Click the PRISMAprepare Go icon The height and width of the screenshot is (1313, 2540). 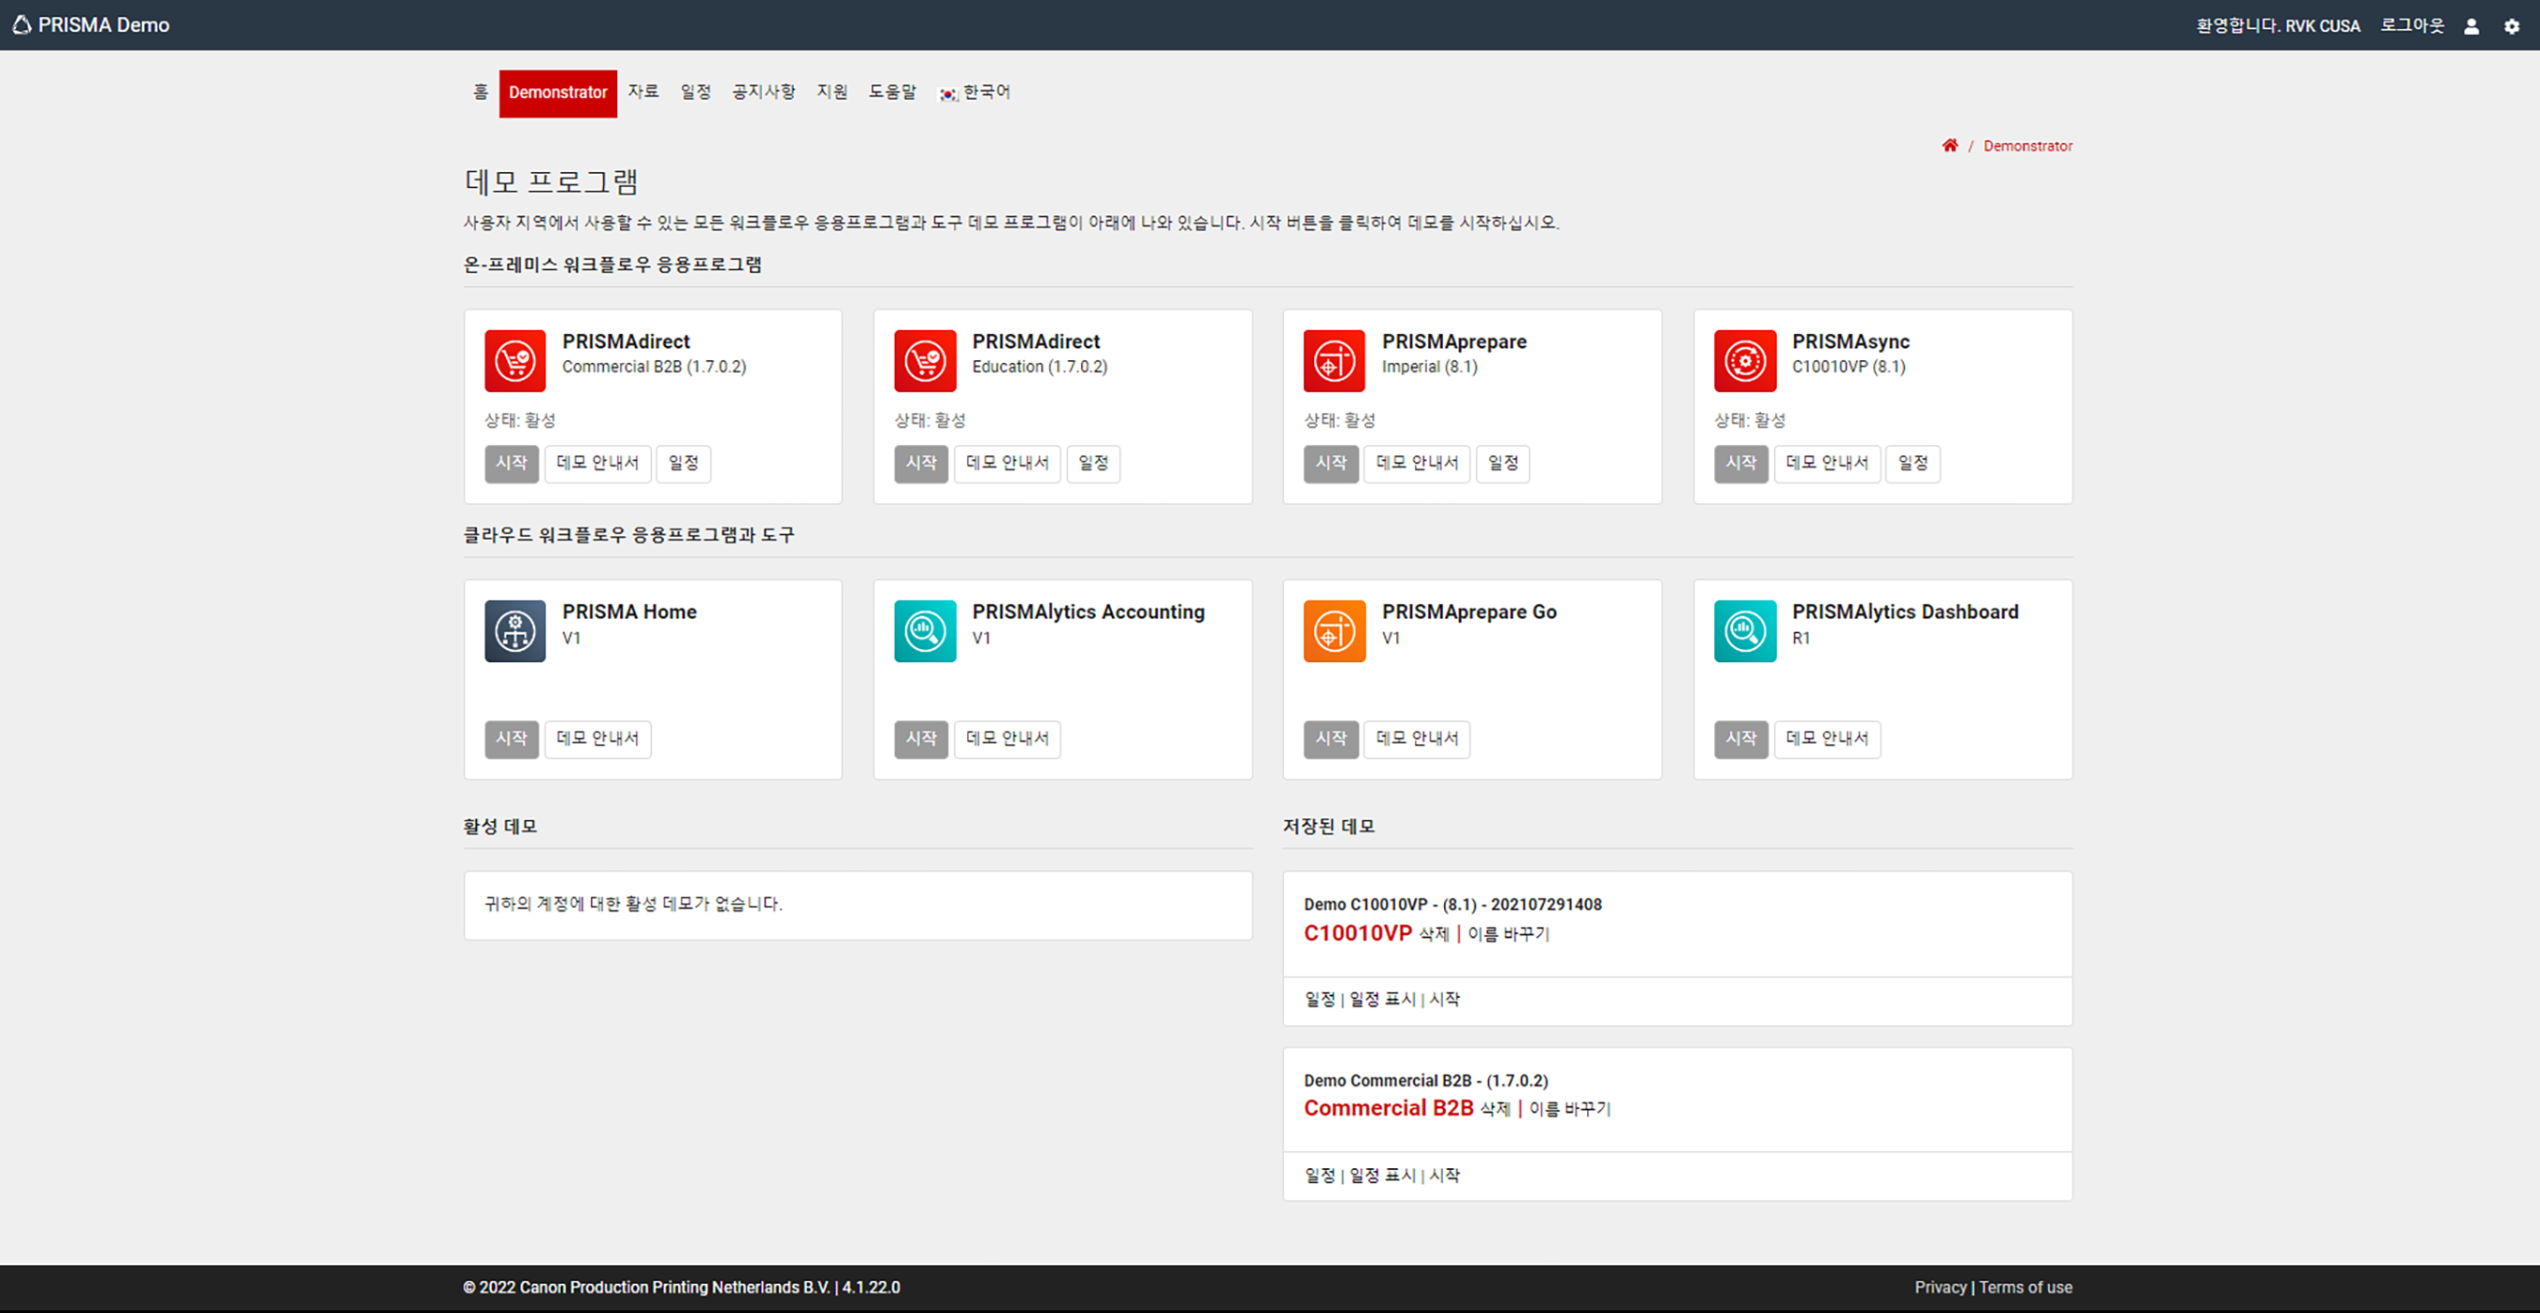(x=1335, y=631)
